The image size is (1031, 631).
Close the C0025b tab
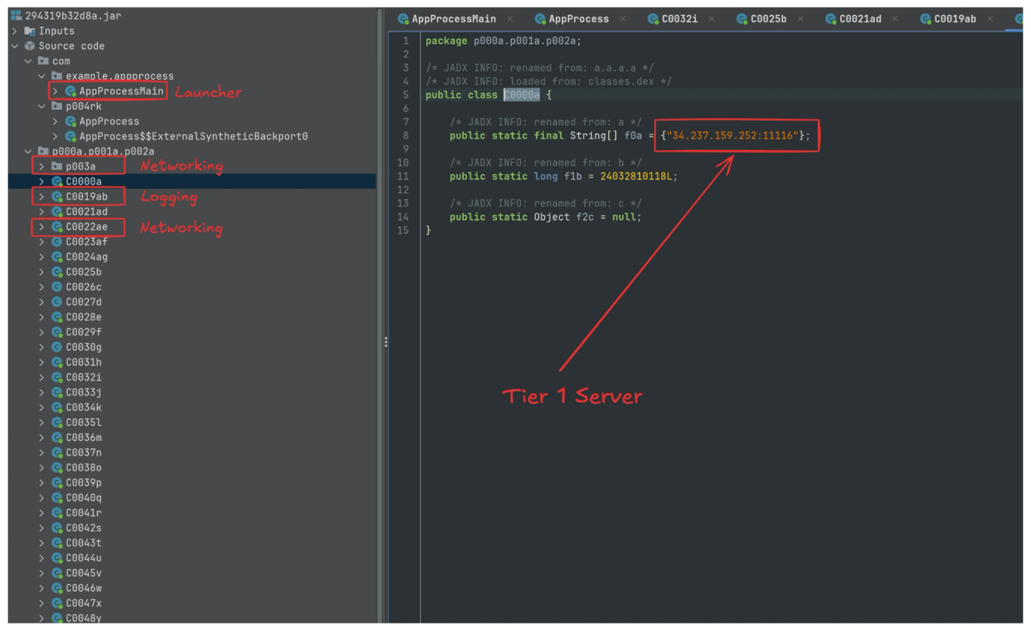coord(800,19)
